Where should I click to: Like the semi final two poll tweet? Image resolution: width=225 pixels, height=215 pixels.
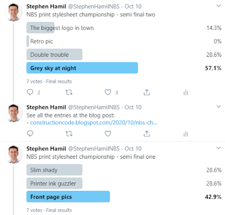coord(107,92)
